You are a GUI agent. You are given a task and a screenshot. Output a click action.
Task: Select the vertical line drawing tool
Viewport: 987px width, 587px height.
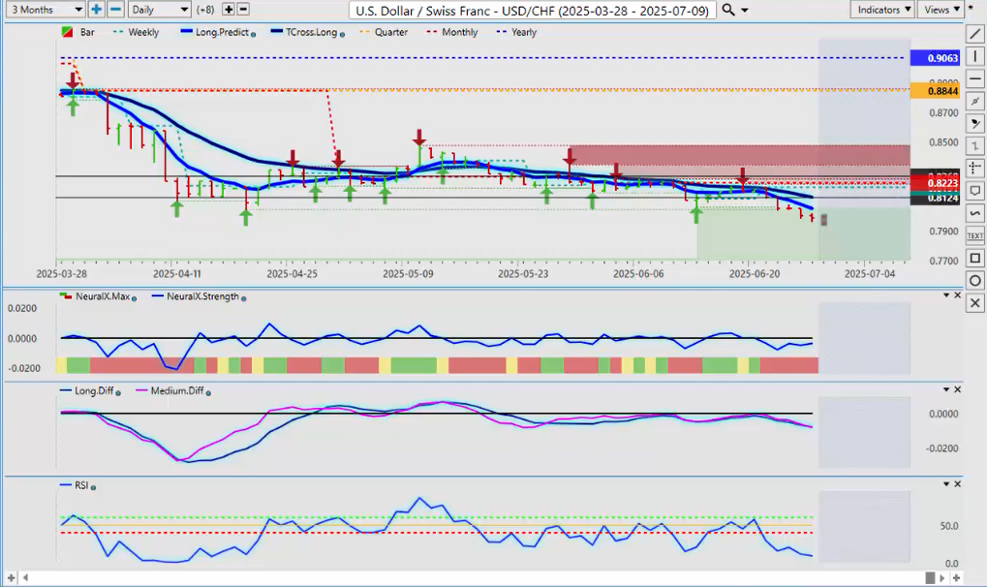point(974,56)
